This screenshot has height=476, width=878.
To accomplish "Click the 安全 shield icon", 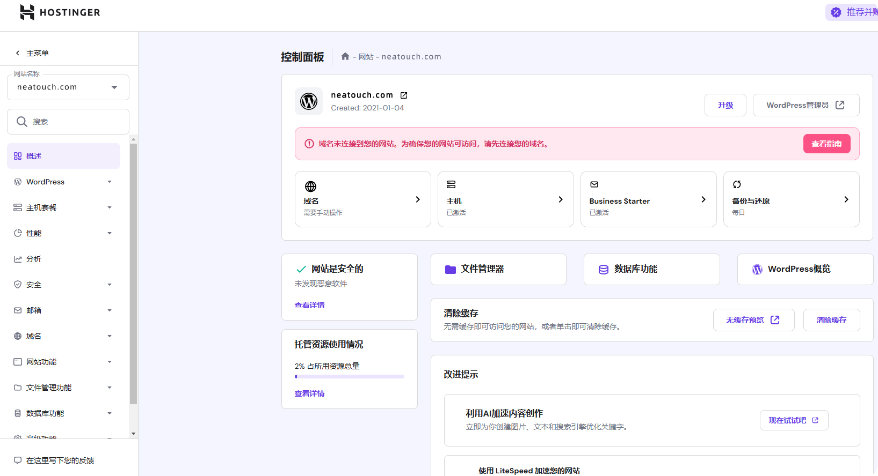I will click(x=18, y=285).
